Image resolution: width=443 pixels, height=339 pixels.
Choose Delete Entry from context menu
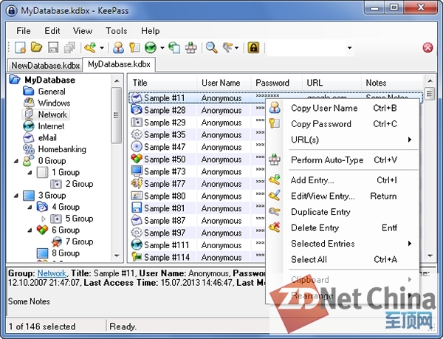click(343, 227)
